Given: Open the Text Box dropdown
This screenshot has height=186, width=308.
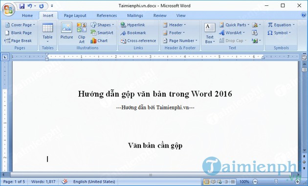Looking at the screenshot, I should 210,33.
